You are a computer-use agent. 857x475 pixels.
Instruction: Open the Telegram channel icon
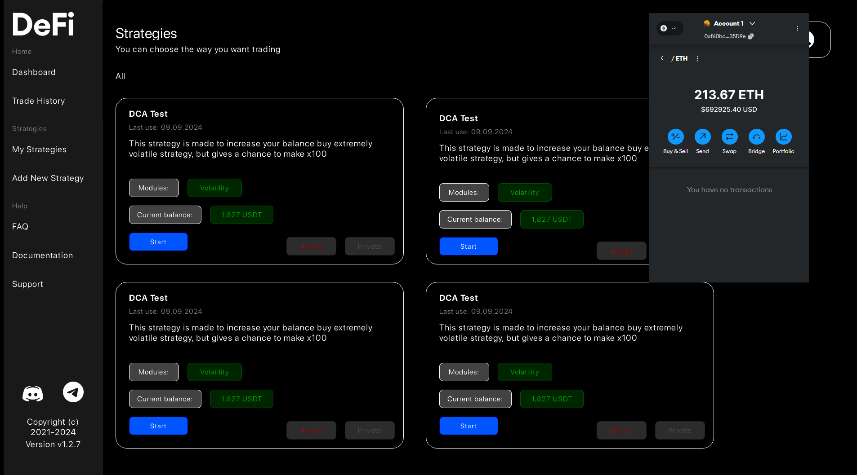[x=73, y=392]
